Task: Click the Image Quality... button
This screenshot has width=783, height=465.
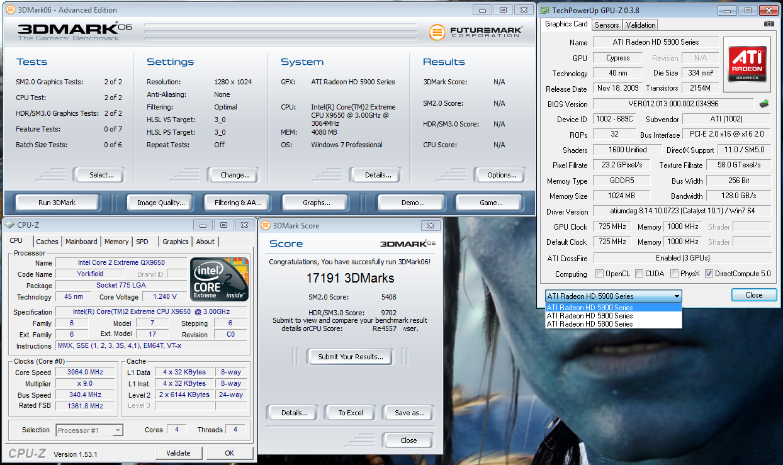Action: tap(161, 203)
